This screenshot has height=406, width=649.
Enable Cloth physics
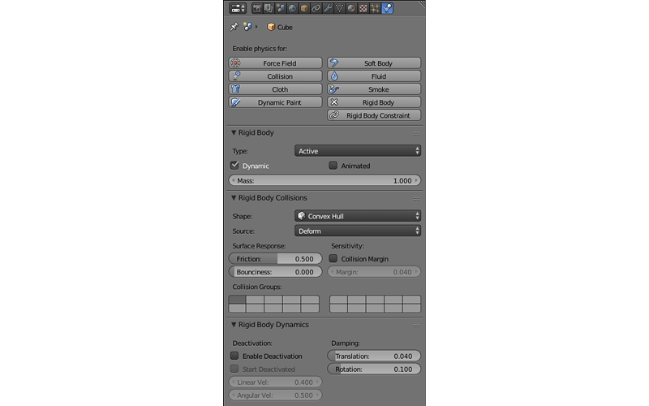(x=275, y=89)
